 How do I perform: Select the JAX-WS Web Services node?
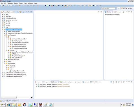click(x=14, y=31)
